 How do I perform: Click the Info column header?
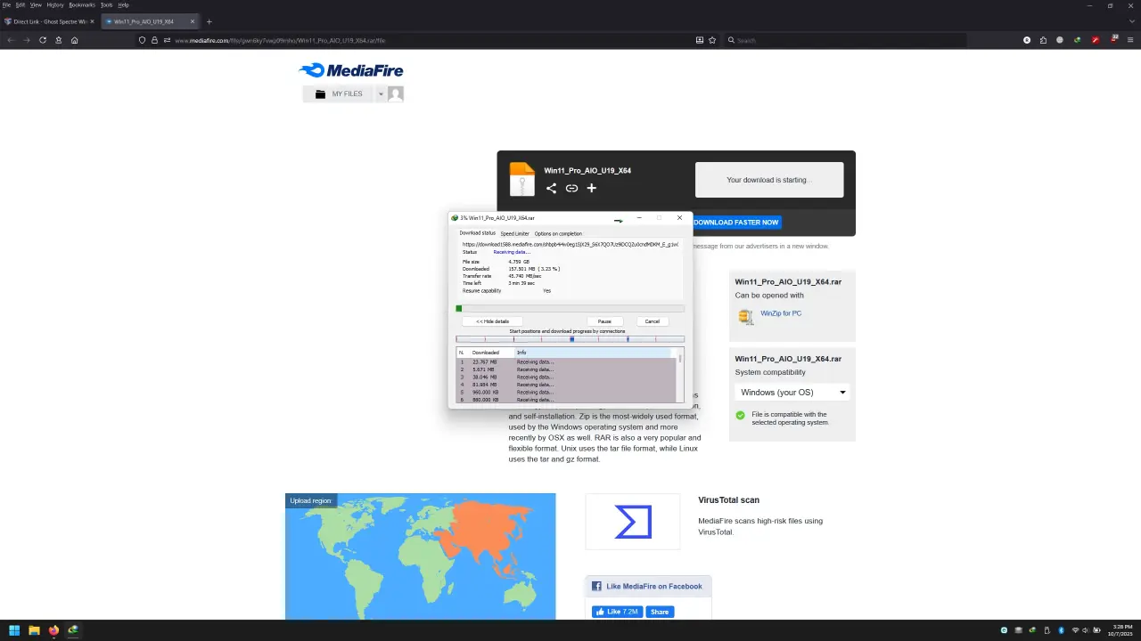[x=593, y=353]
